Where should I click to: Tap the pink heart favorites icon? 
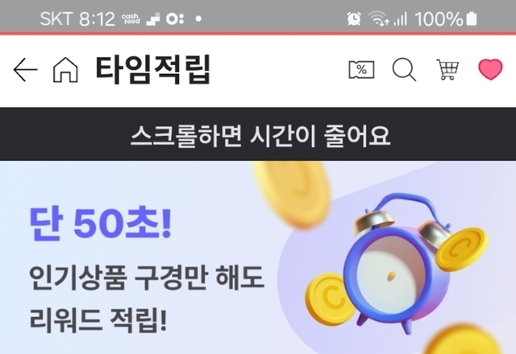(490, 69)
